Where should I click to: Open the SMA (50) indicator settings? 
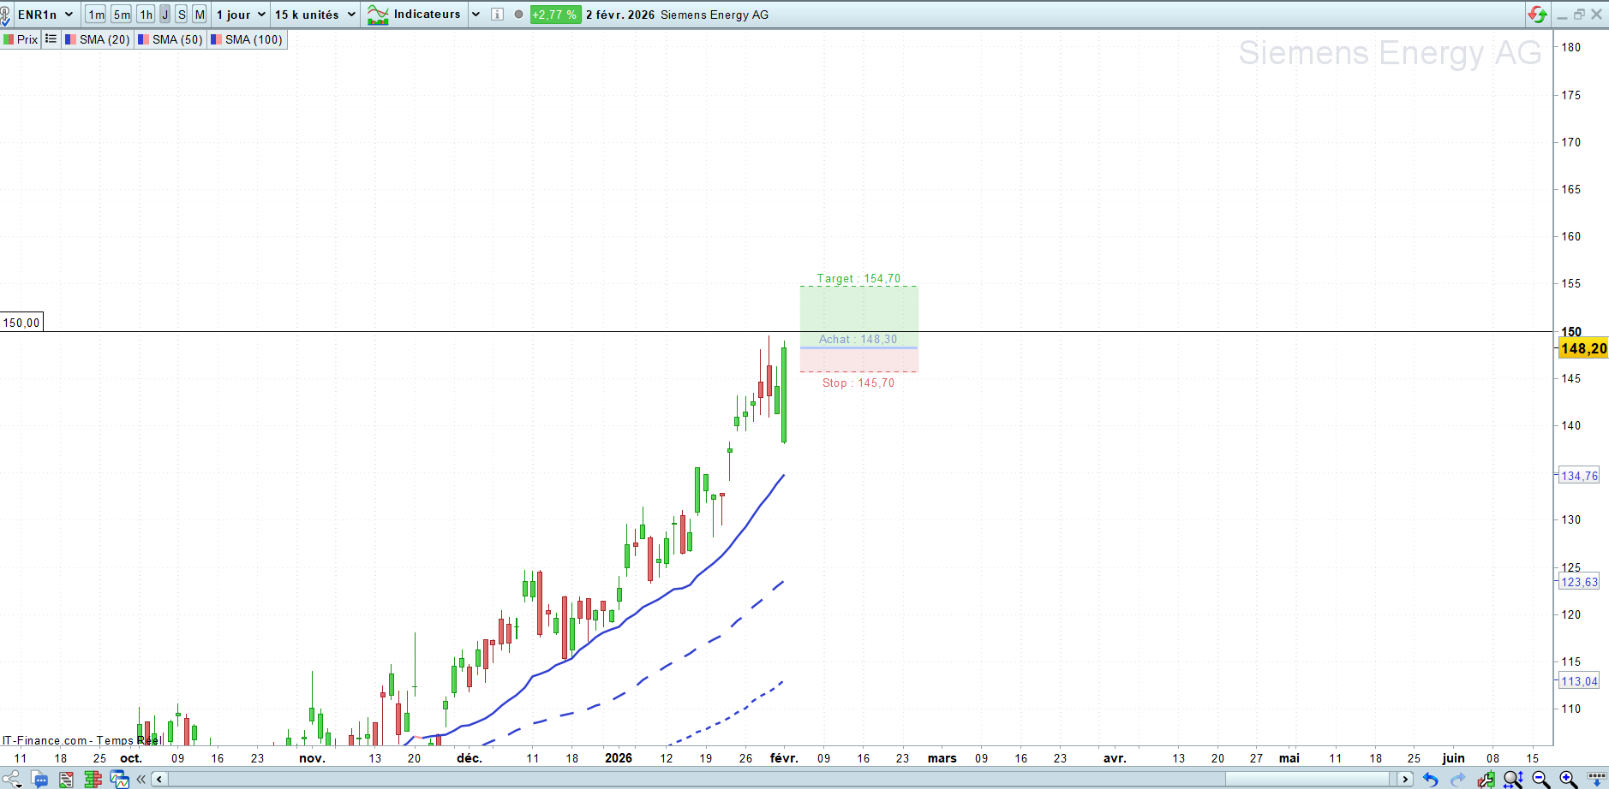click(170, 39)
